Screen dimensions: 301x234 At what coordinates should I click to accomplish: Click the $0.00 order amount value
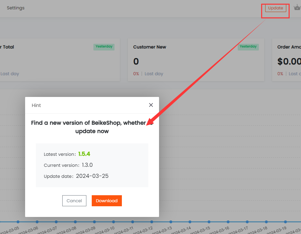289,62
